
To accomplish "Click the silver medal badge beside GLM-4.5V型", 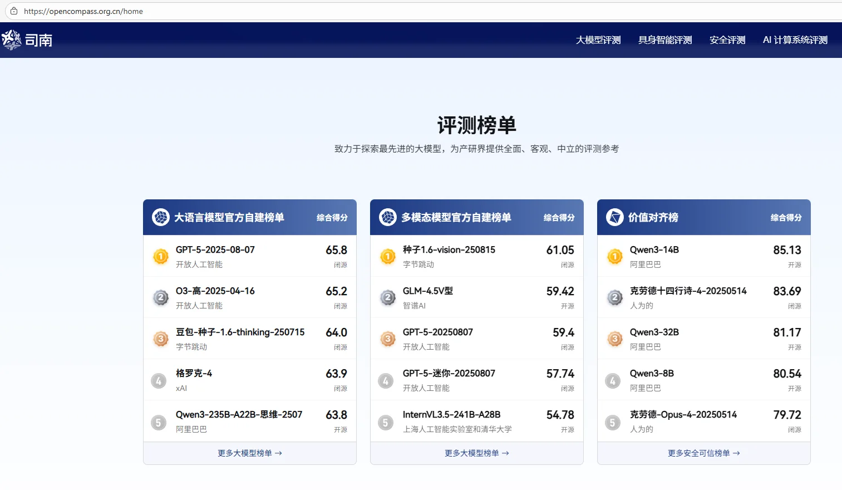I will (387, 297).
